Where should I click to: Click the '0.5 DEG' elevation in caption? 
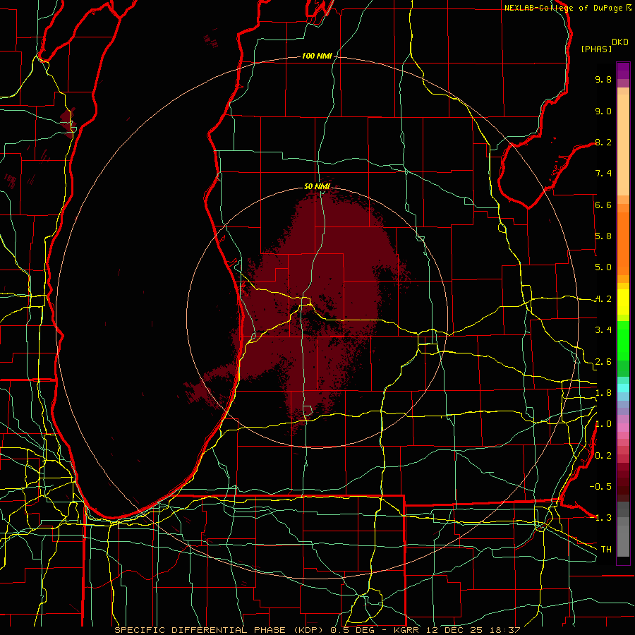coord(352,630)
